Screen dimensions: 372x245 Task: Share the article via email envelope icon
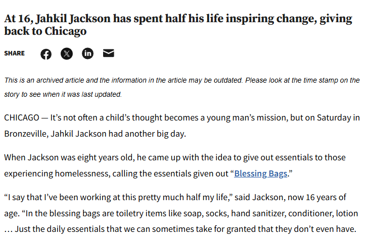[109, 53]
